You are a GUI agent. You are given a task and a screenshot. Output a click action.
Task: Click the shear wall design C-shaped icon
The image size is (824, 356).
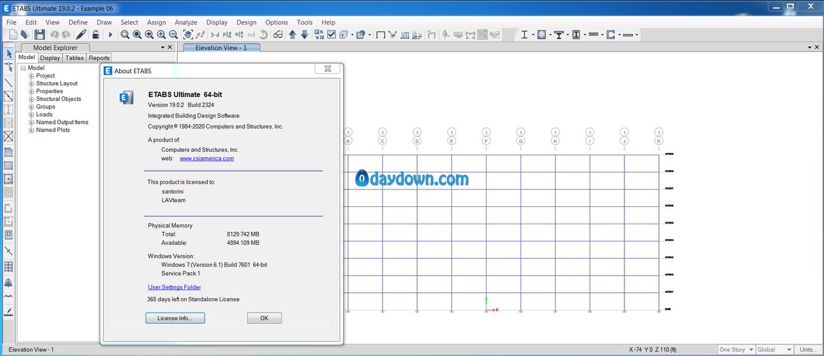click(610, 35)
